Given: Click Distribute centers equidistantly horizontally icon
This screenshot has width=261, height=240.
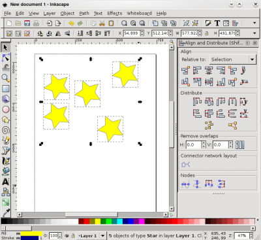Looking at the screenshot, I should [209, 101].
